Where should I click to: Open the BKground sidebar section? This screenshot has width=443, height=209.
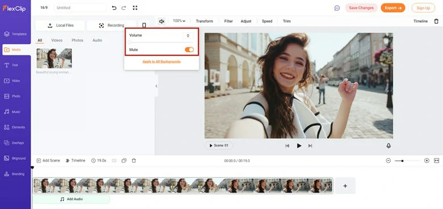coord(15,158)
